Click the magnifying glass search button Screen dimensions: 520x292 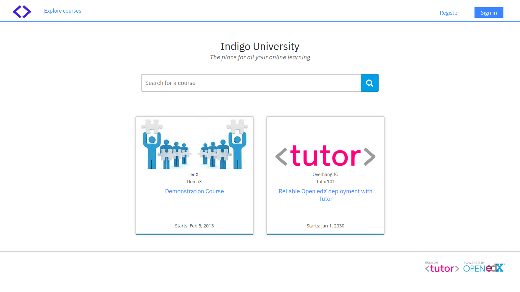coord(370,83)
